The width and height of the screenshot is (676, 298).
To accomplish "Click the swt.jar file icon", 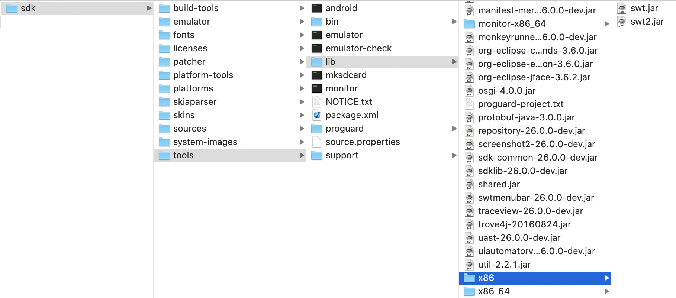I will (622, 8).
